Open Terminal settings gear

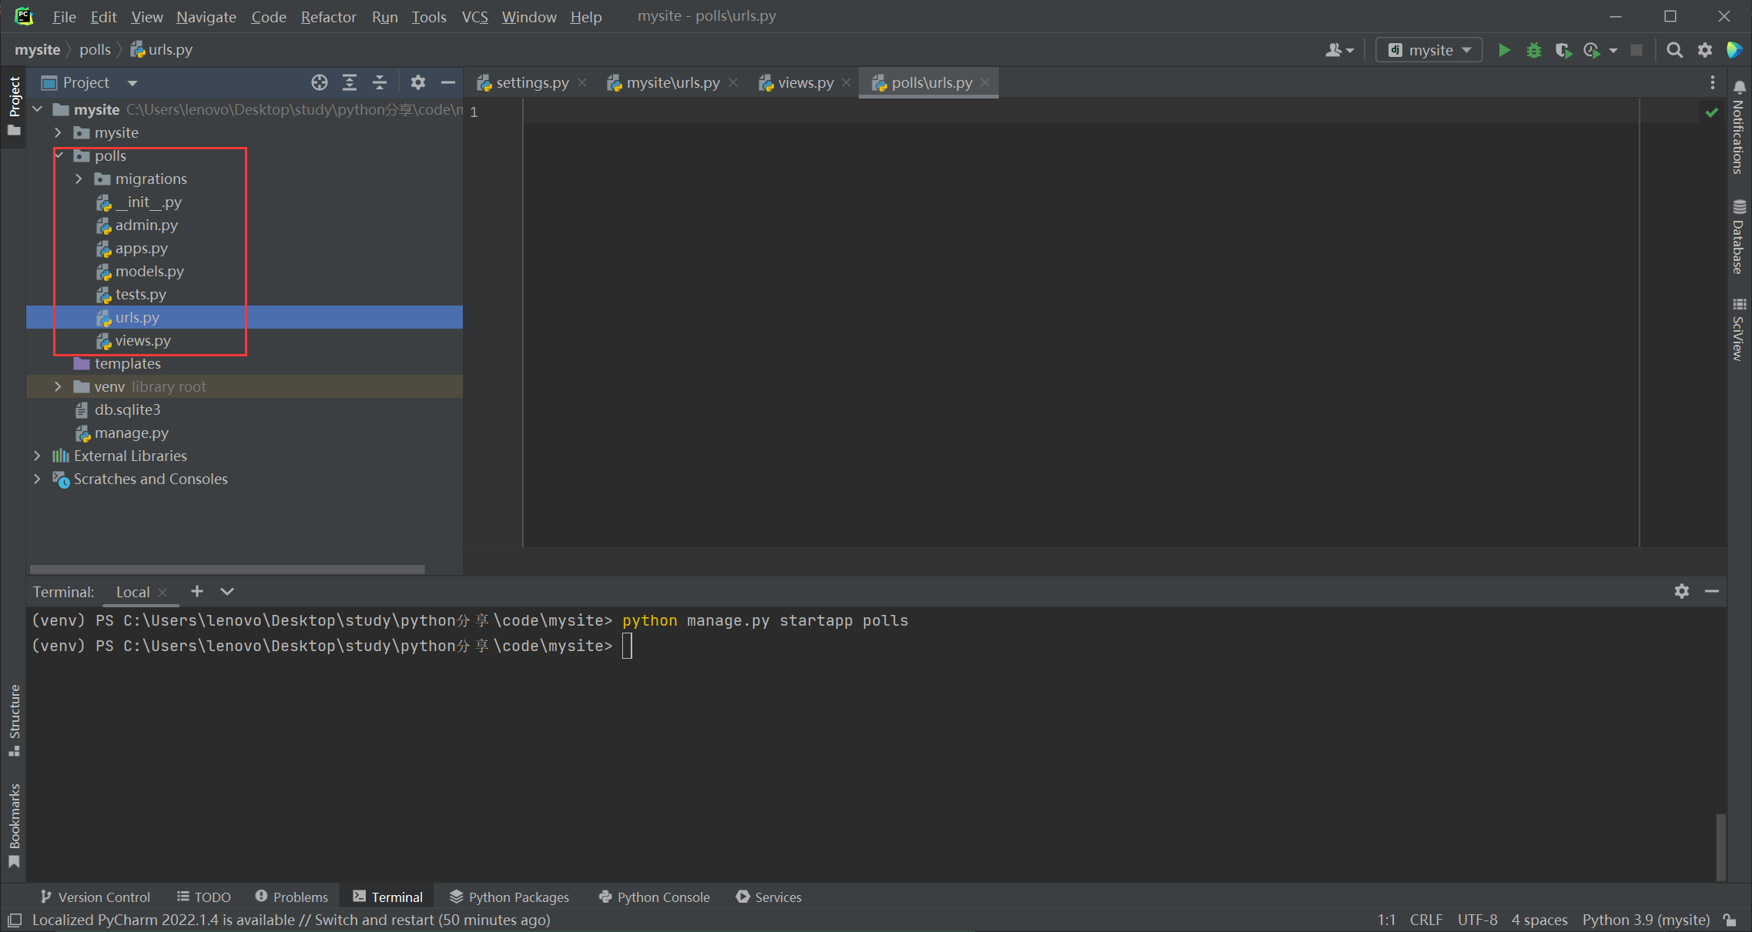[1682, 591]
